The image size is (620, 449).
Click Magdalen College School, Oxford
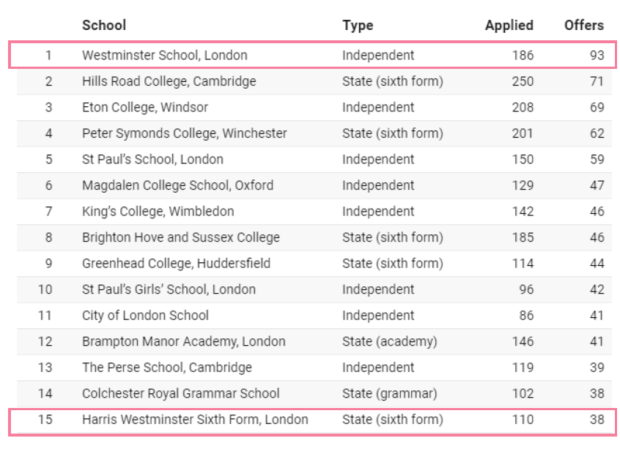pos(177,185)
